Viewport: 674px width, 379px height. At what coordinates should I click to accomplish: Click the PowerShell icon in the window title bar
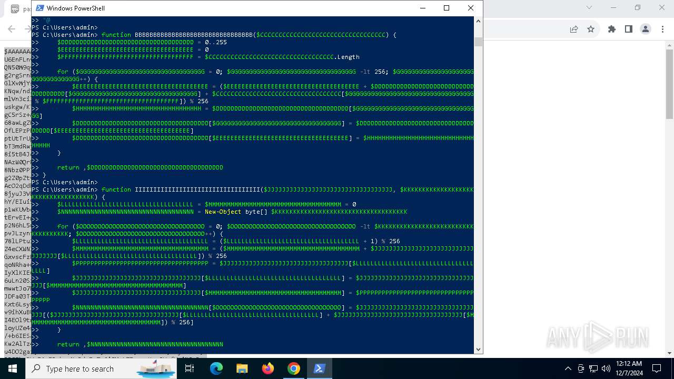(40, 8)
